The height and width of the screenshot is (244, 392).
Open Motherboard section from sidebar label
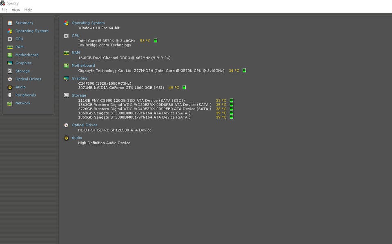[x=27, y=55]
